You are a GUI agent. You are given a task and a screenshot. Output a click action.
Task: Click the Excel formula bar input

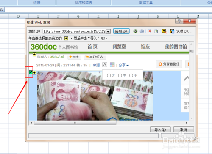click(108, 10)
